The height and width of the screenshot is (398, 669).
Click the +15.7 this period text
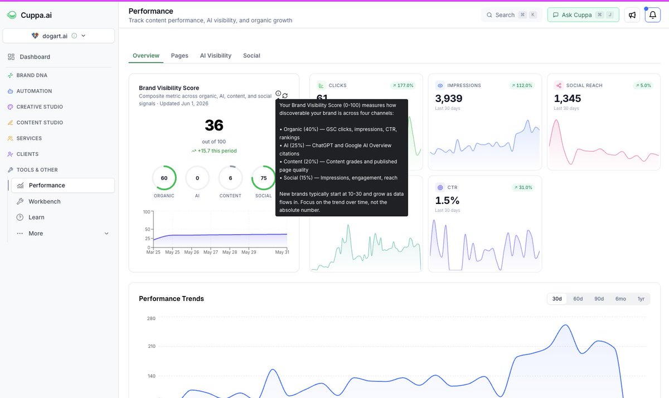[x=214, y=151]
